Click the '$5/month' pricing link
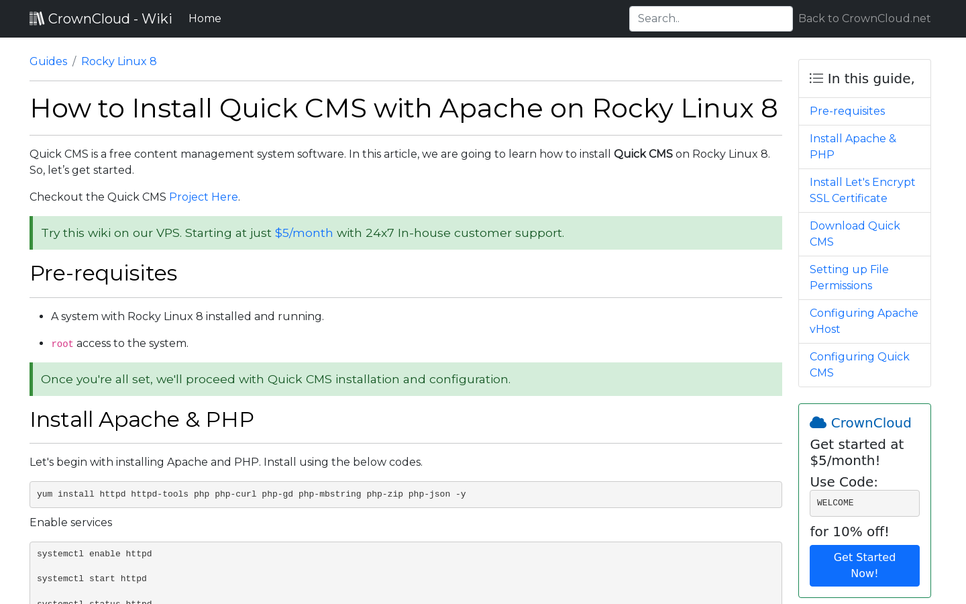 tap(304, 233)
